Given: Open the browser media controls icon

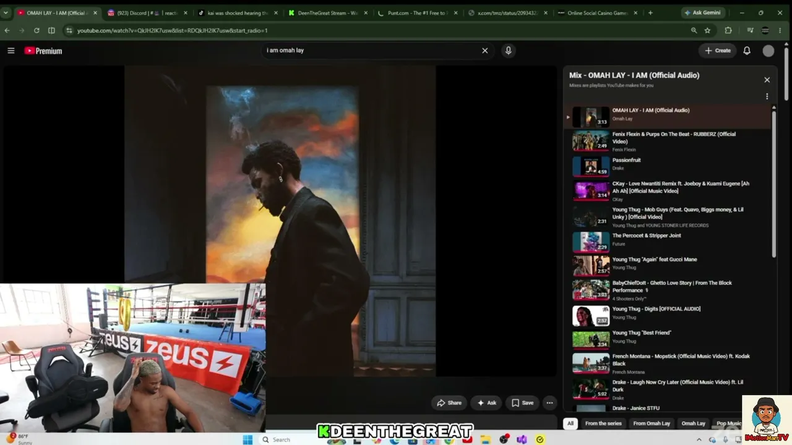Looking at the screenshot, I should point(750,30).
